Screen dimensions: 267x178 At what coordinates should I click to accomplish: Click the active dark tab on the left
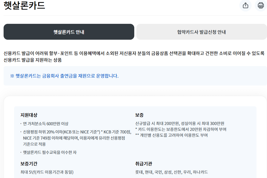(68, 32)
